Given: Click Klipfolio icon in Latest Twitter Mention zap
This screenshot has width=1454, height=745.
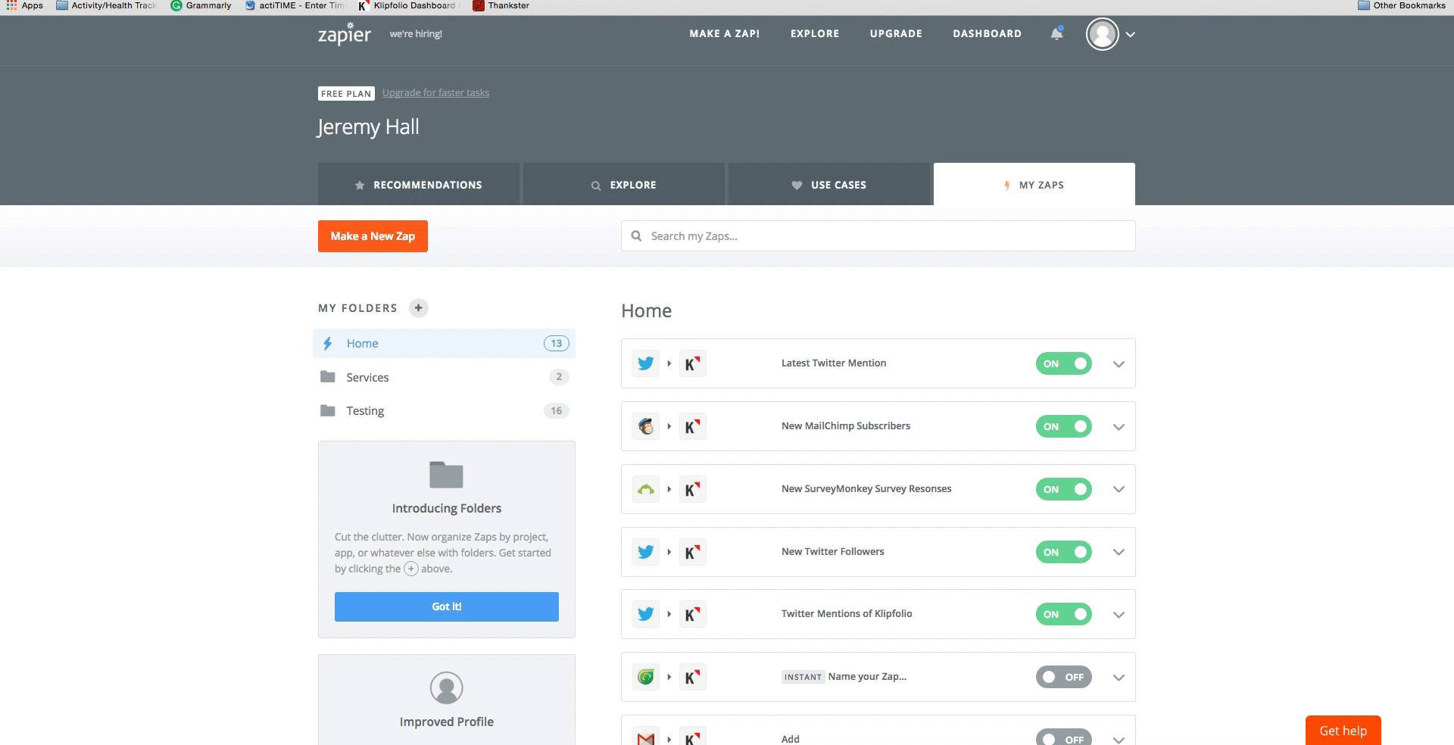Looking at the screenshot, I should click(692, 363).
